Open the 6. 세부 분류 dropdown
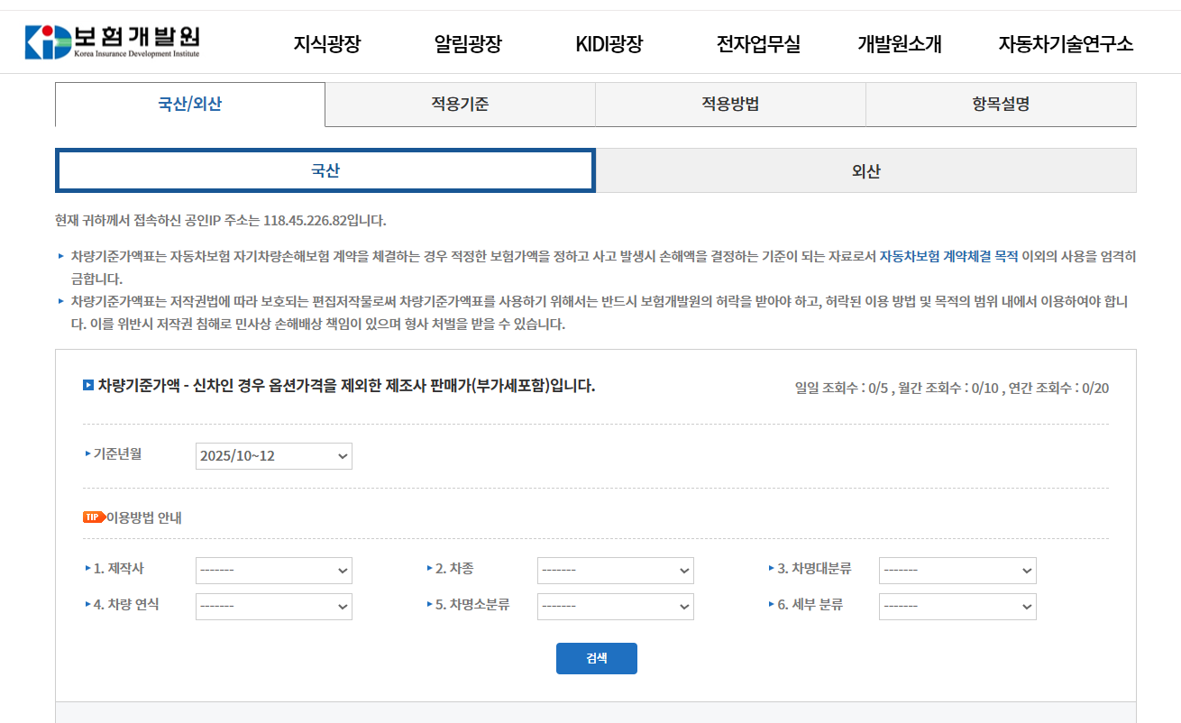 coord(957,607)
